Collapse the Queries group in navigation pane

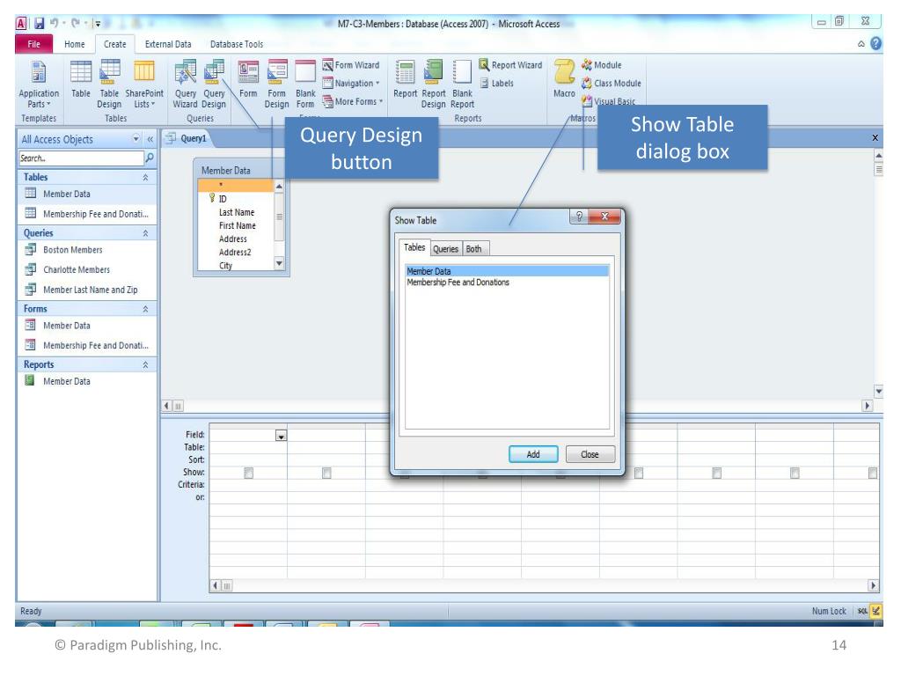coord(145,233)
